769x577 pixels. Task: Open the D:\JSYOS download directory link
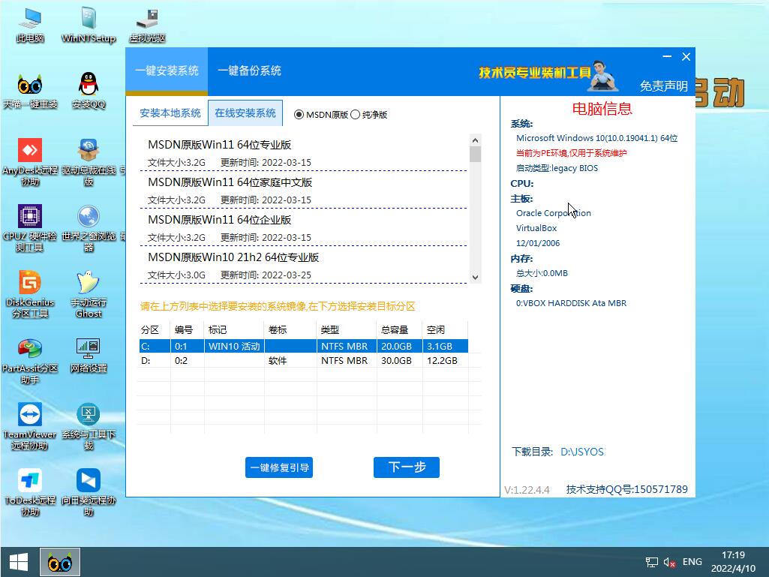point(582,452)
